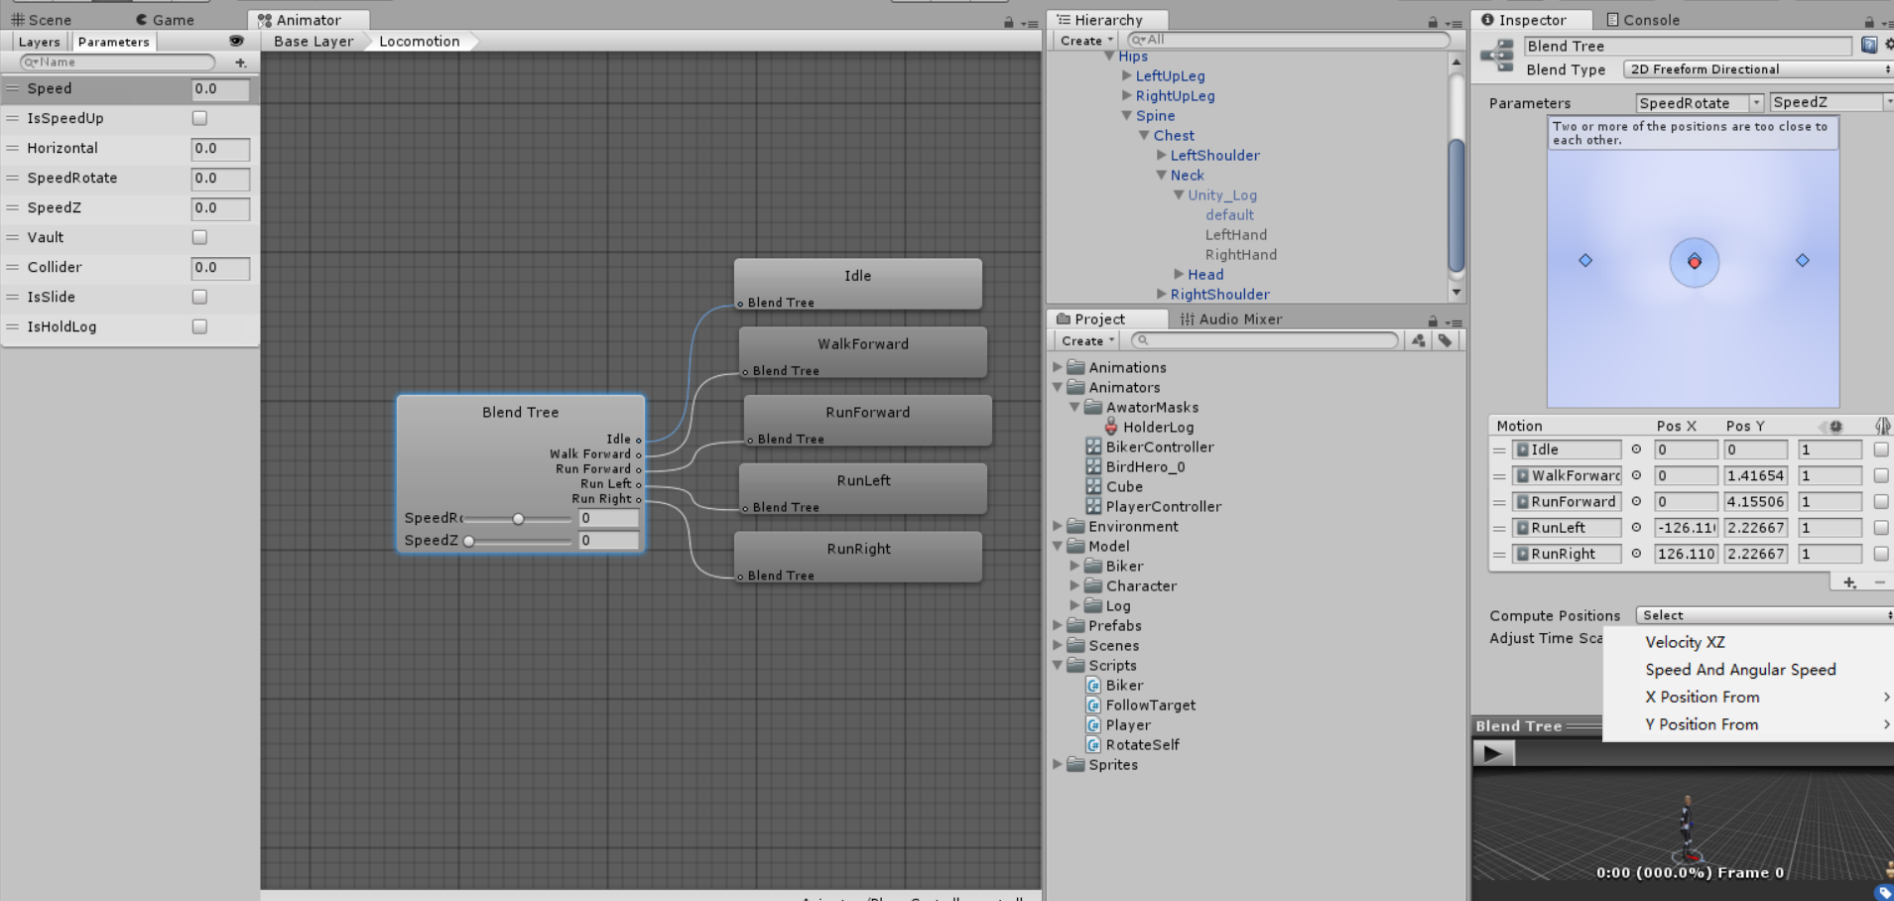Click the plus button to add a new motion
Screen dimensions: 1894x901
tap(1847, 582)
